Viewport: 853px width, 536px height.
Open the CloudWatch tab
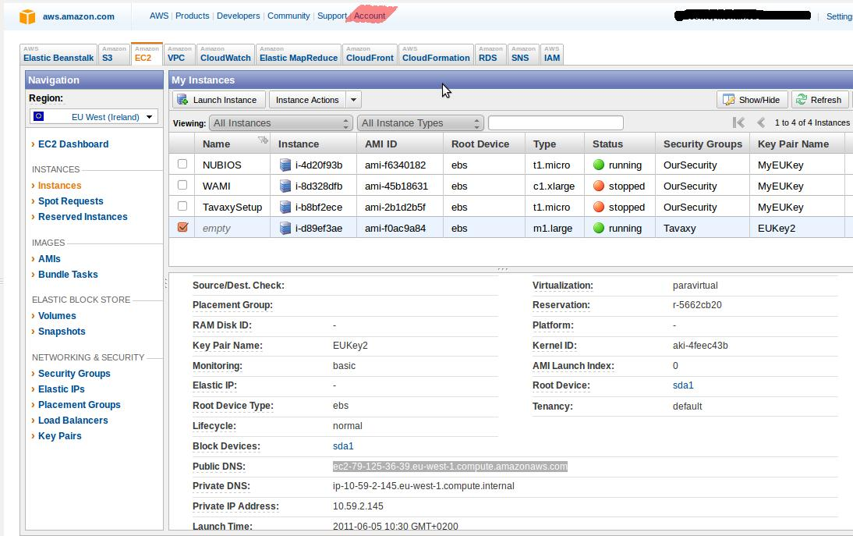point(226,55)
